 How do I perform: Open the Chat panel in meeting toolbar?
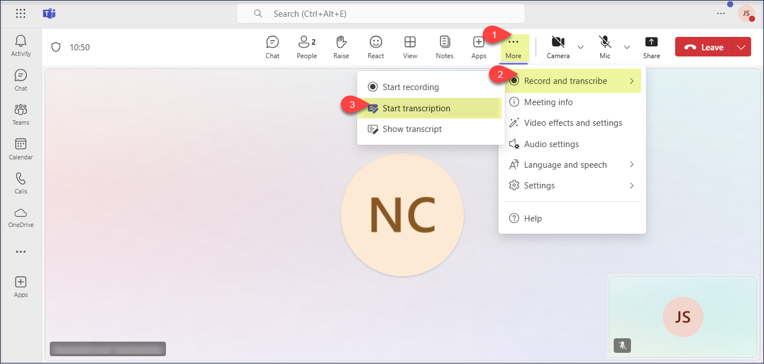click(x=272, y=47)
